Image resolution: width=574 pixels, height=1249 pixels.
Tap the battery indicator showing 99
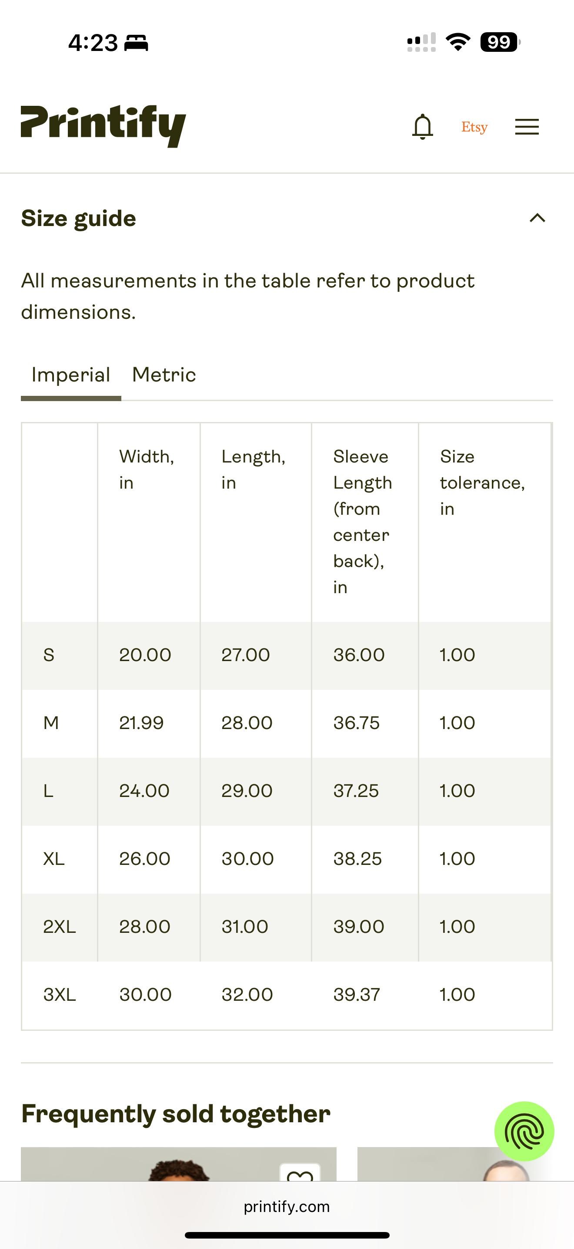tap(500, 42)
